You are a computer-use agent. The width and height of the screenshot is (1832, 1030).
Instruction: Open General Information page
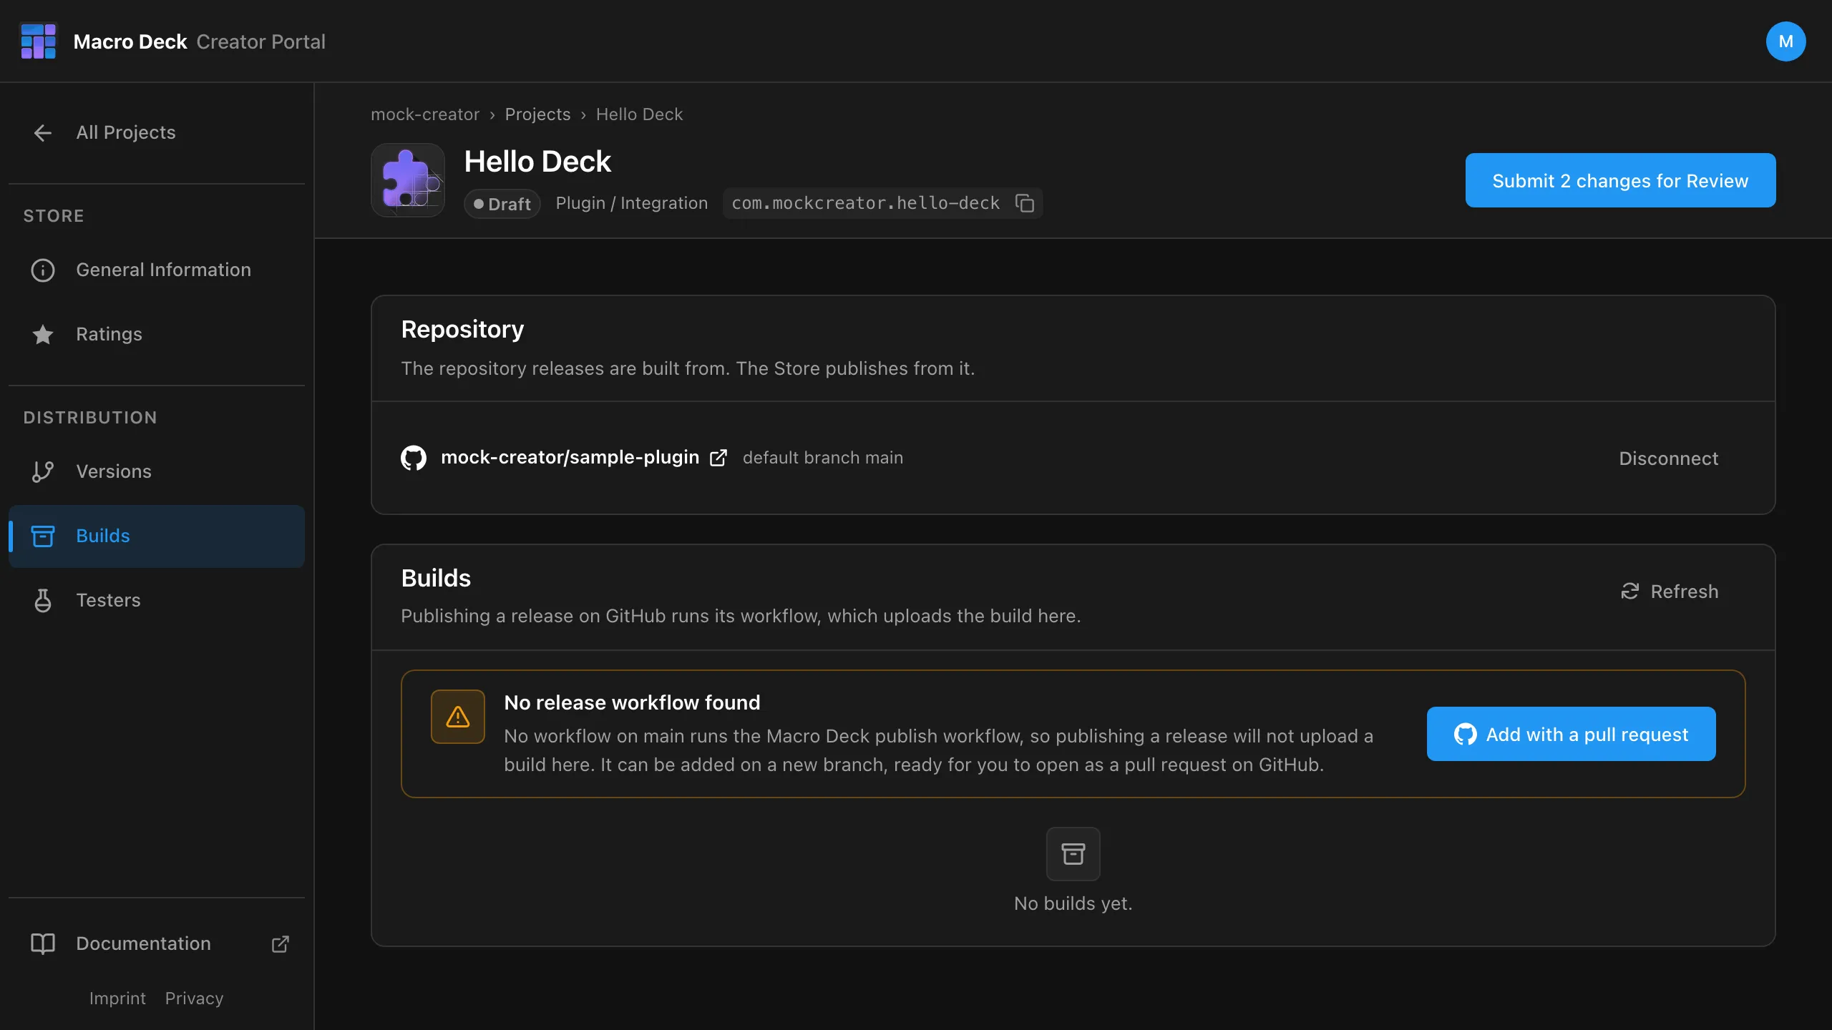coord(157,270)
